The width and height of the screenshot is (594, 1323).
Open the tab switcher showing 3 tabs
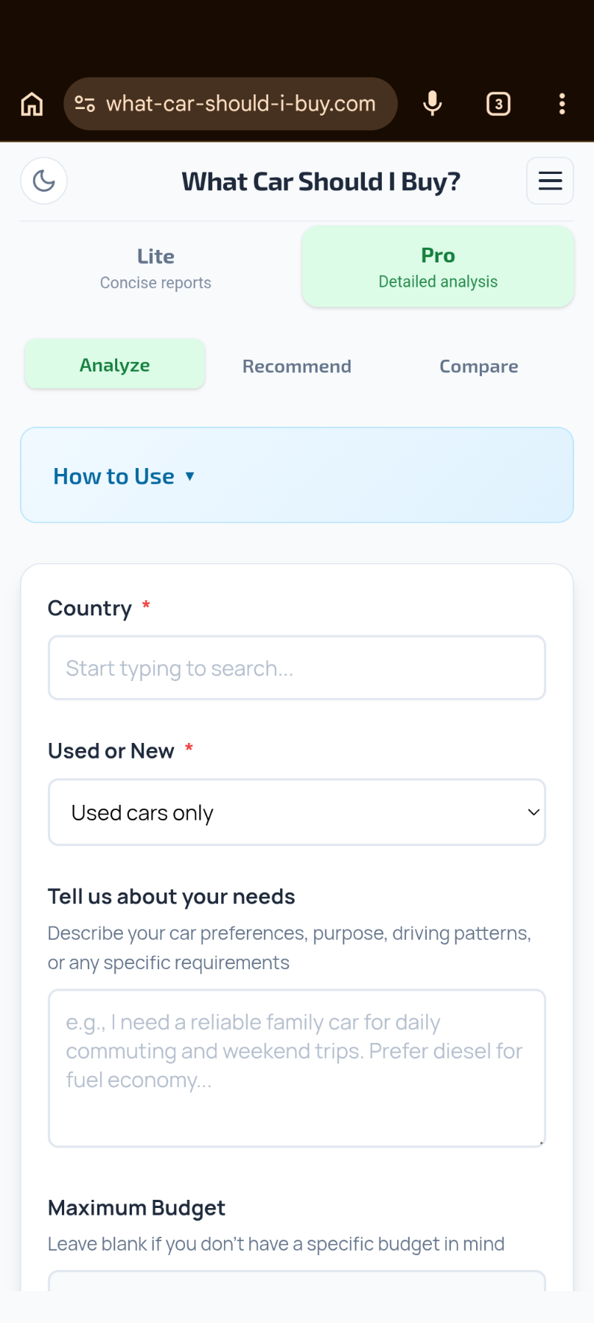pyautogui.click(x=498, y=104)
